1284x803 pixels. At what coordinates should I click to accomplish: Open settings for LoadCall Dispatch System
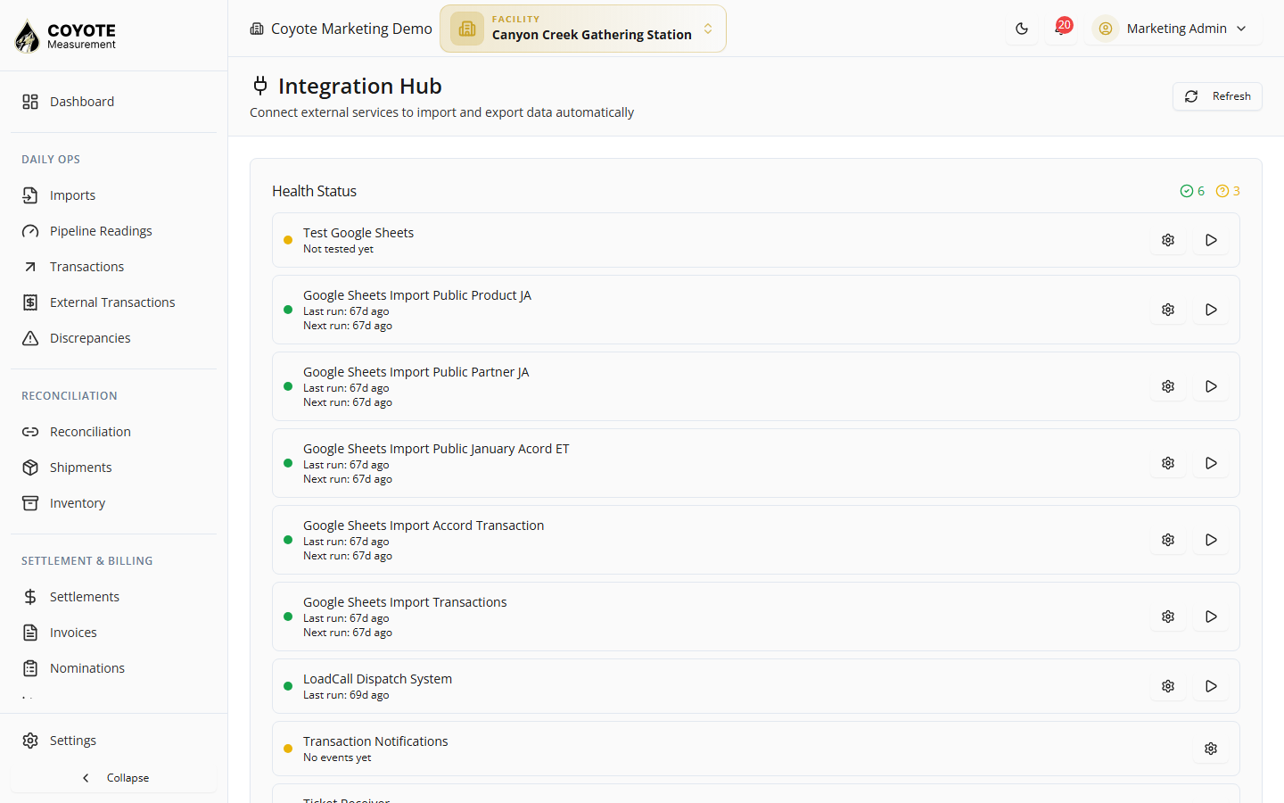[1168, 686]
